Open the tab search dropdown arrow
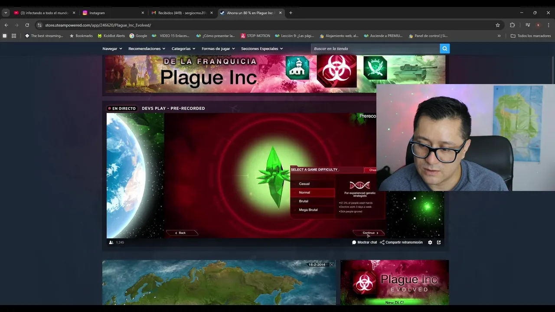The height and width of the screenshot is (312, 555). pos(6,13)
